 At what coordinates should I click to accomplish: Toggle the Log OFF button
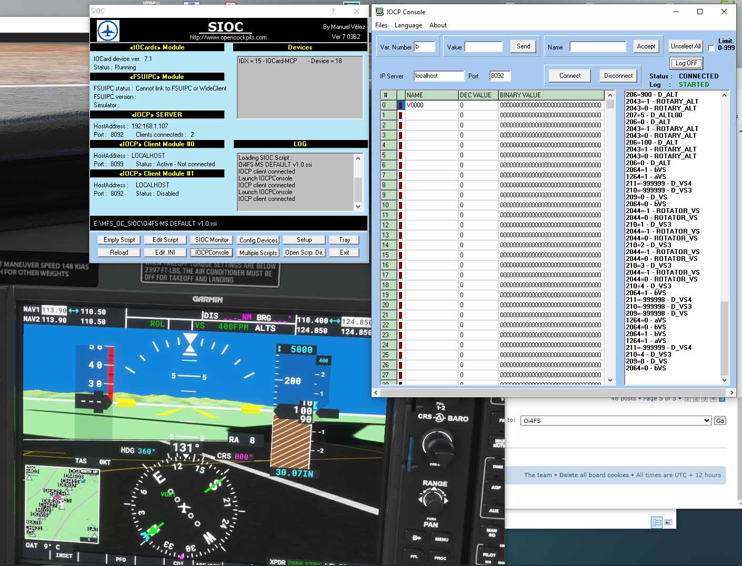click(x=686, y=63)
